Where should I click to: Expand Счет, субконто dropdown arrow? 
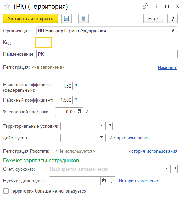[x=166, y=169]
